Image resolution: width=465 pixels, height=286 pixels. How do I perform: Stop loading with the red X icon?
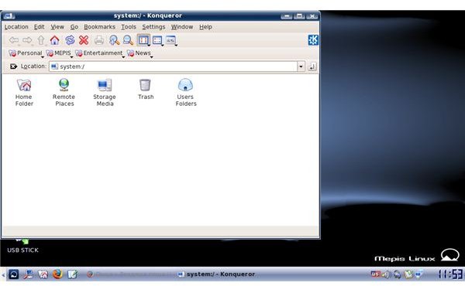click(84, 40)
